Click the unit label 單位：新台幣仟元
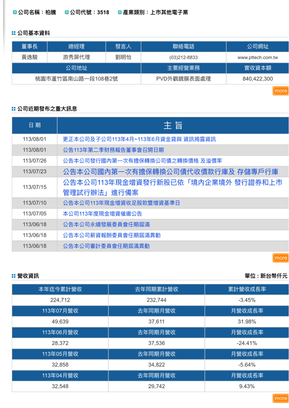289x408 pixels. [266, 276]
